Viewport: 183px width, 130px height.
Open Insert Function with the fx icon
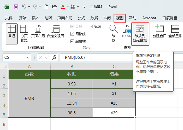54,57
